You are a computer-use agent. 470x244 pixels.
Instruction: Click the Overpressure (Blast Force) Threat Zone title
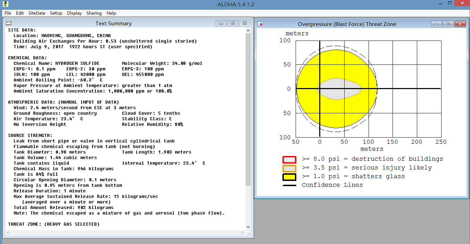[347, 24]
